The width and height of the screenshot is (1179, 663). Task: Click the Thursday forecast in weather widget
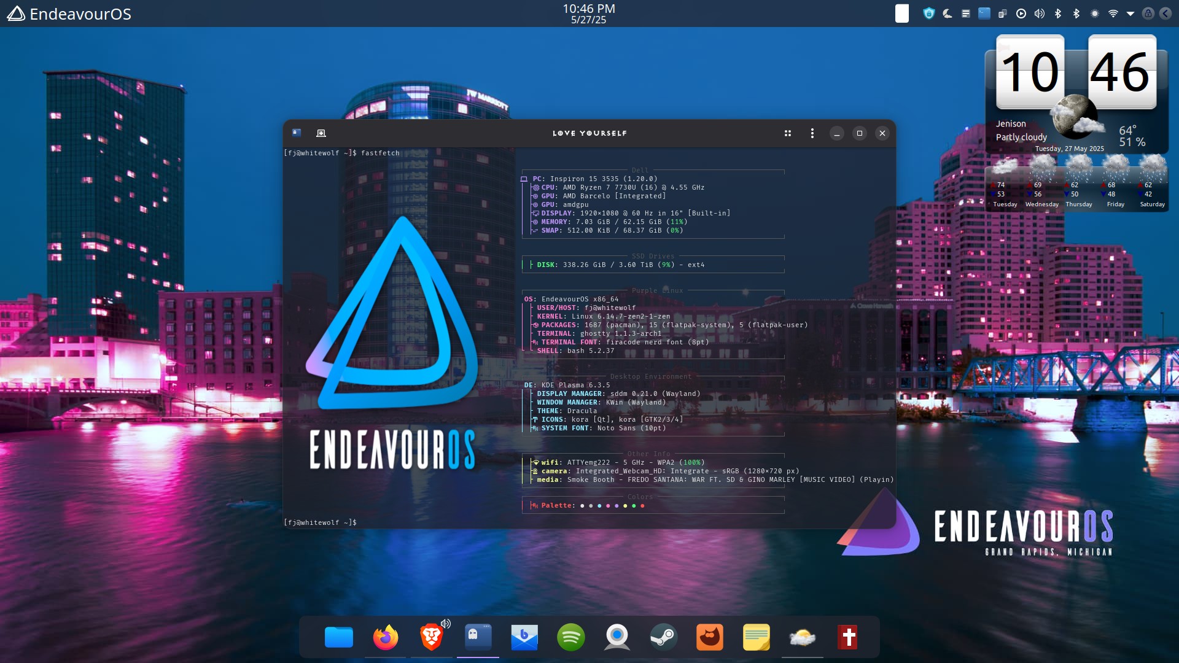click(x=1079, y=182)
